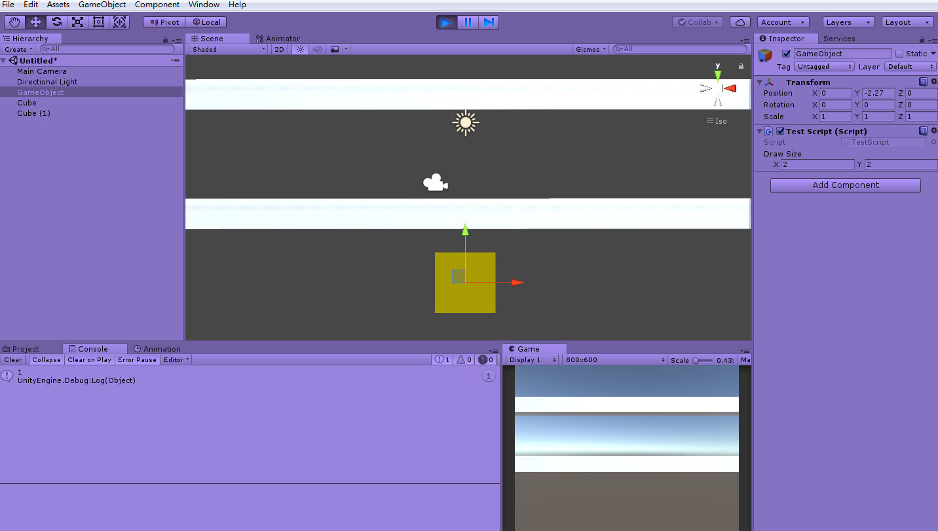The width and height of the screenshot is (938, 531).
Task: Select the Rotate tool
Action: (x=57, y=22)
